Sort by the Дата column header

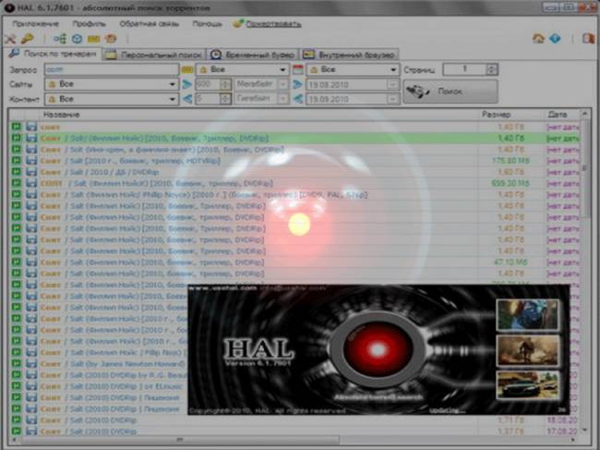click(558, 115)
